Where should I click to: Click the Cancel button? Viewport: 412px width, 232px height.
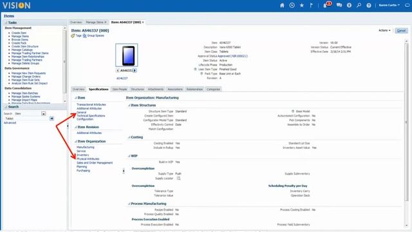(401, 31)
